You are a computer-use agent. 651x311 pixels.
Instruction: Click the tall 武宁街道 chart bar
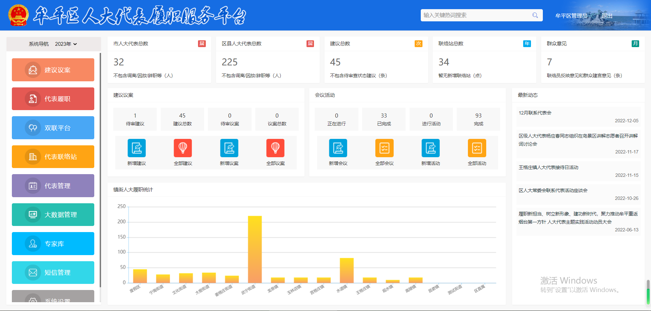pos(255,249)
